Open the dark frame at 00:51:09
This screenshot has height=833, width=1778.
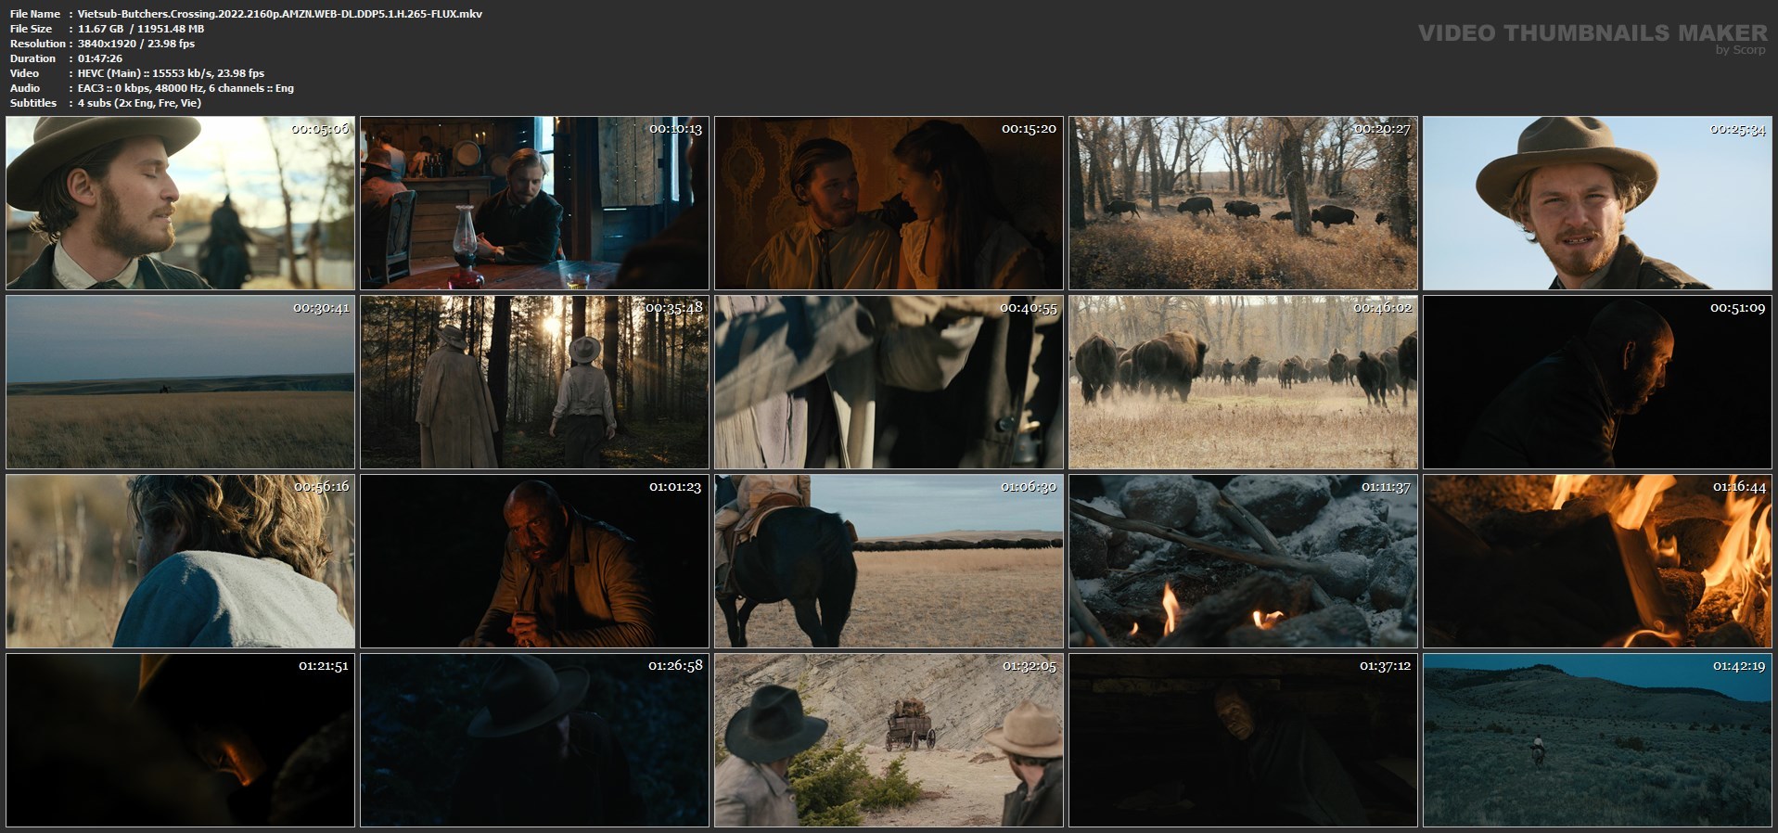1597,382
